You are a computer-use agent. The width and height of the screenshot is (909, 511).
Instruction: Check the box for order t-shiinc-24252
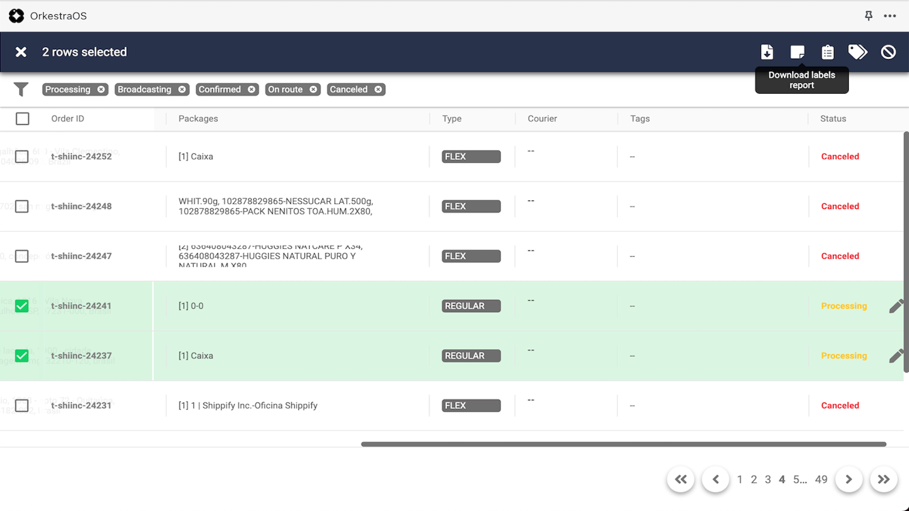[22, 157]
